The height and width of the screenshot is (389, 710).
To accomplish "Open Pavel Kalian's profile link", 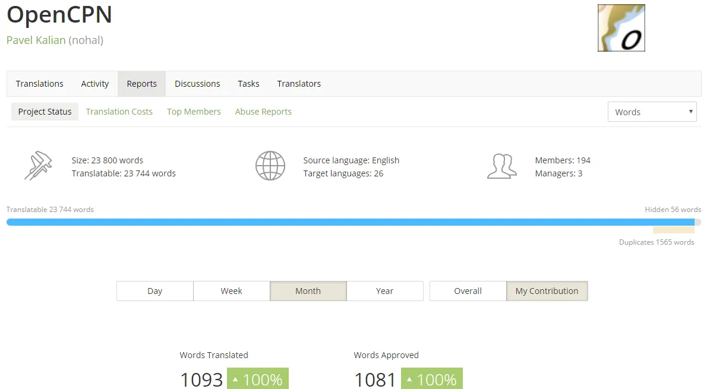I will [36, 40].
